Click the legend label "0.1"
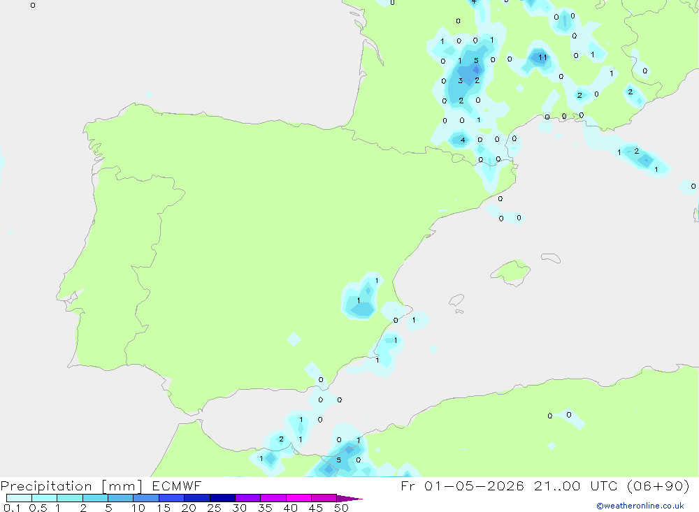The height and width of the screenshot is (512, 699). [12, 508]
